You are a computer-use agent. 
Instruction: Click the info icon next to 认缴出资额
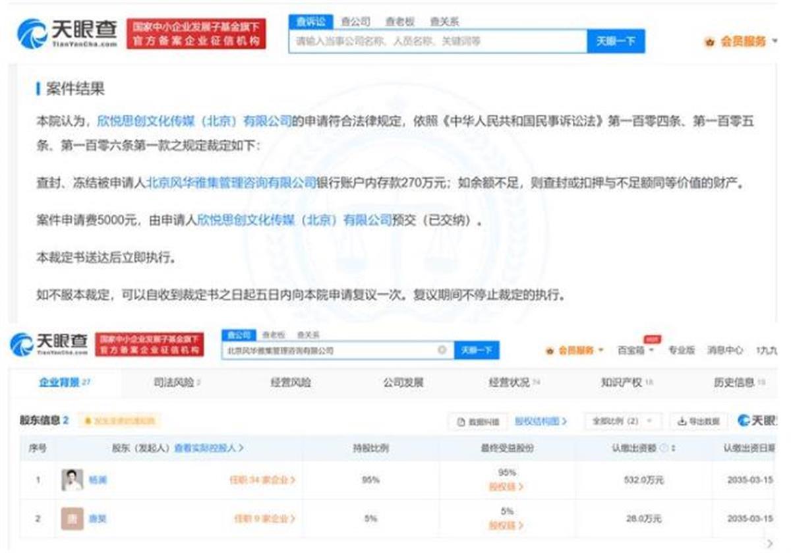(664, 448)
